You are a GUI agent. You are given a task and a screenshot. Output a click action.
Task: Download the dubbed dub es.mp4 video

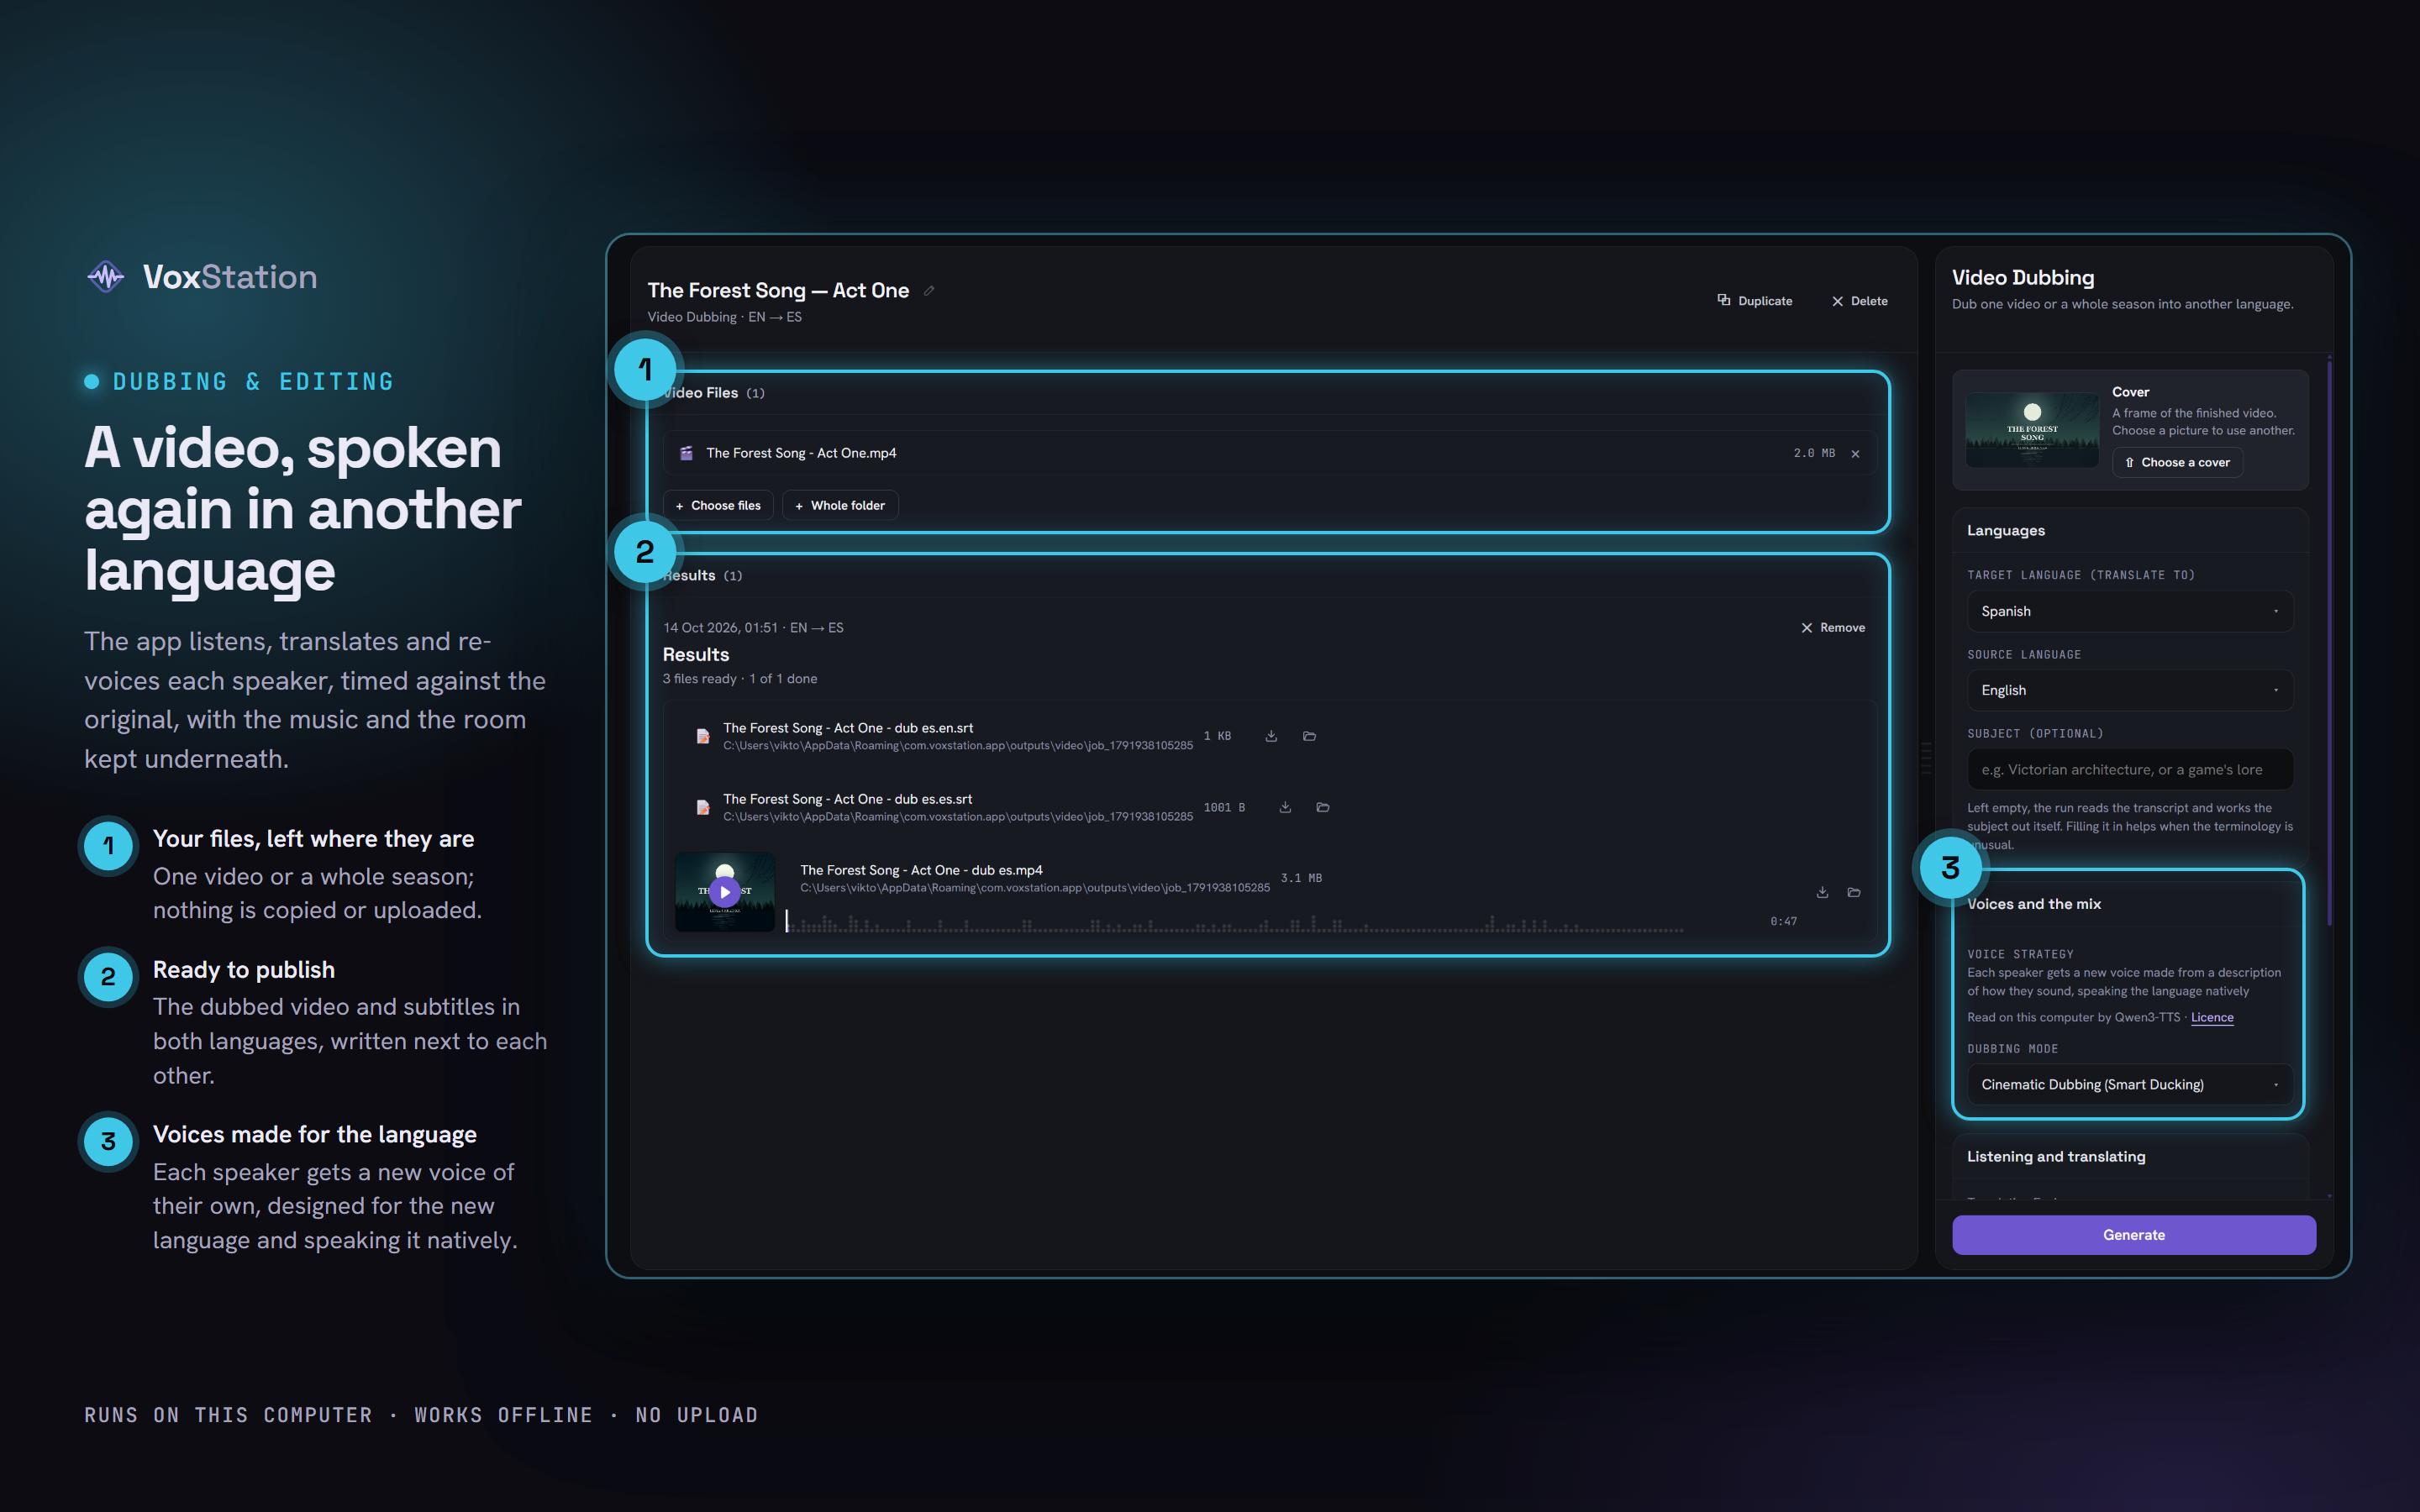coord(1822,892)
